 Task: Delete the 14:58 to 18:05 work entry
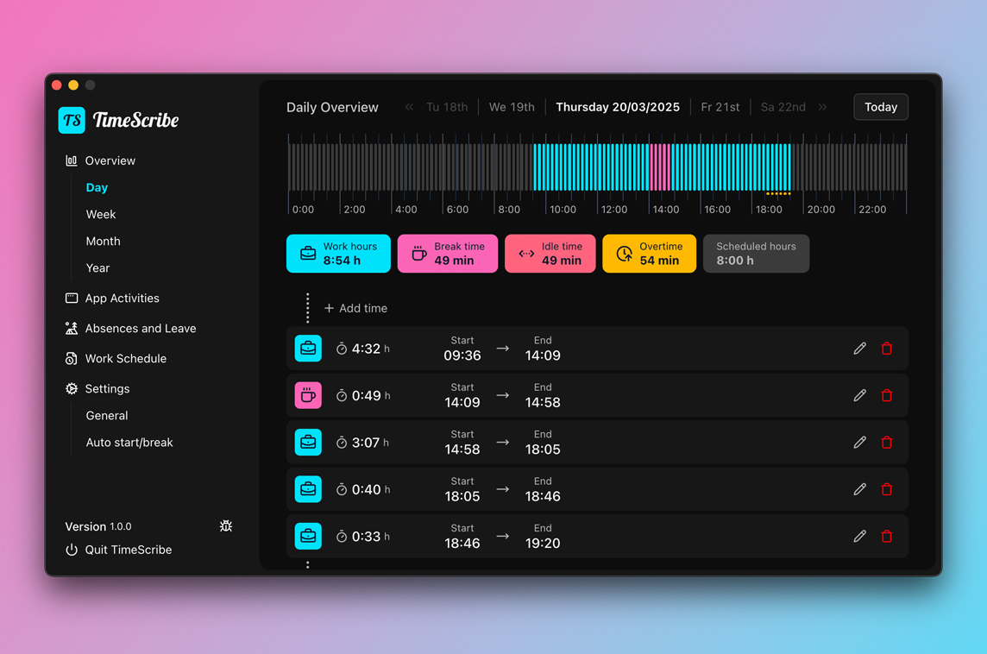coord(886,443)
